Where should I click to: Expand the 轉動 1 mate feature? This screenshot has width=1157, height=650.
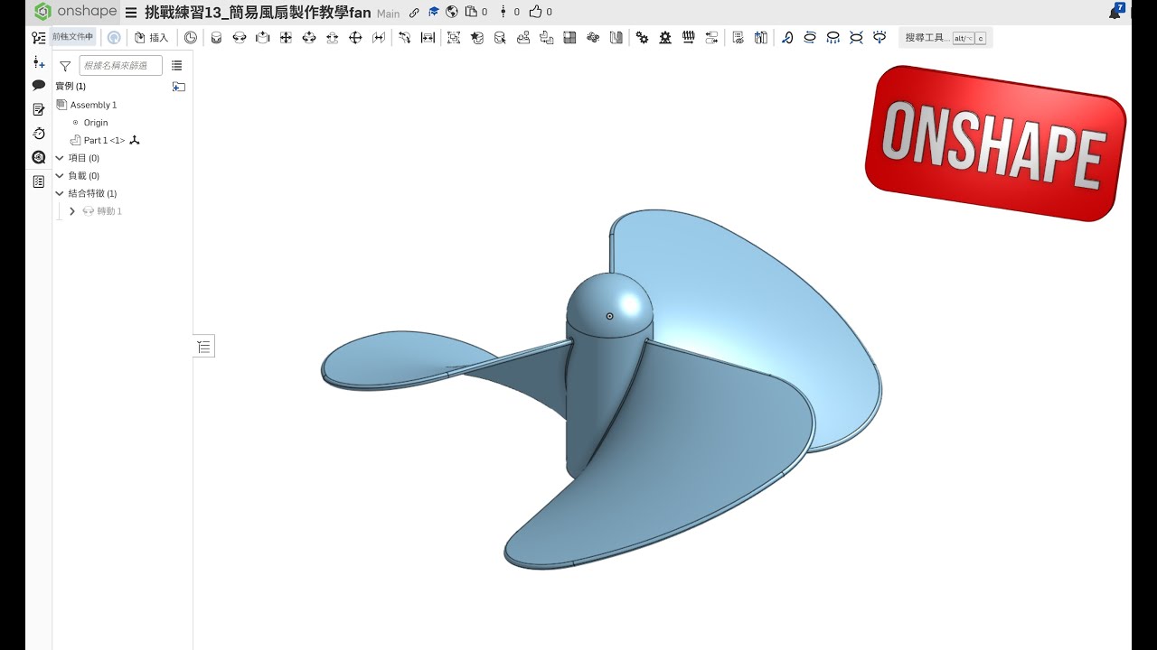pos(72,211)
